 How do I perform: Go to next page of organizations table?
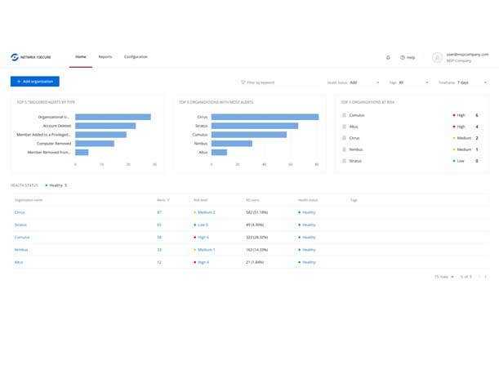click(x=485, y=277)
